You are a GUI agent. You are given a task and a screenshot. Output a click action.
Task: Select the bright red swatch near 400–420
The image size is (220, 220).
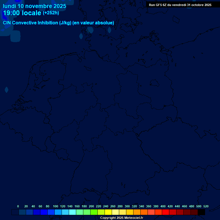pyautogui.click(x=165, y=212)
